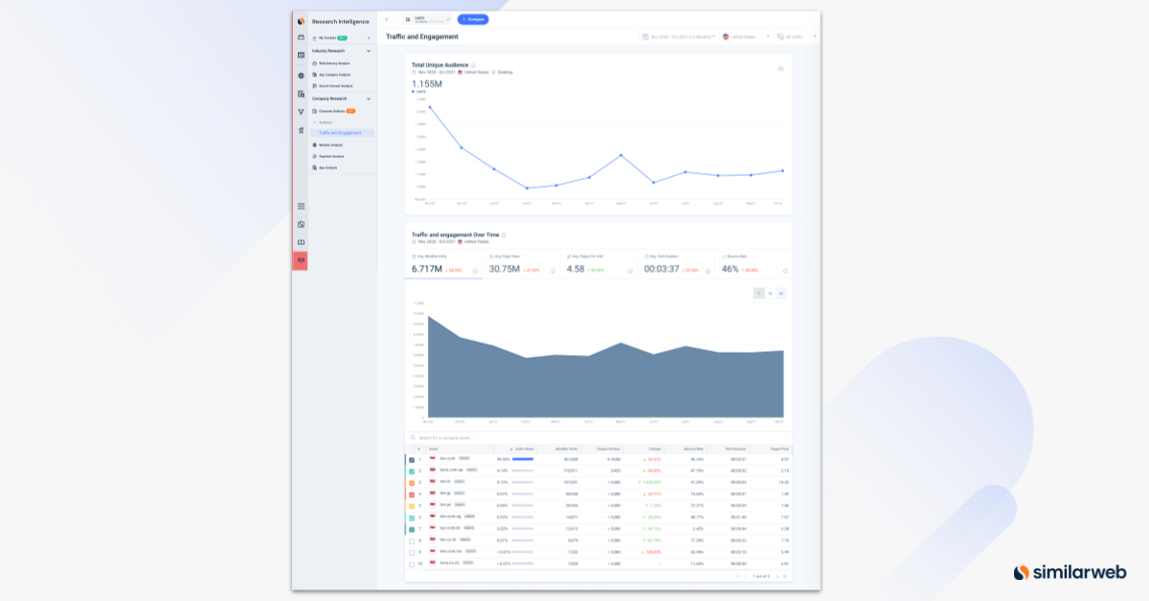This screenshot has height=601, width=1149.
Task: Open My Trackers from the sidebar
Action: tap(326, 38)
